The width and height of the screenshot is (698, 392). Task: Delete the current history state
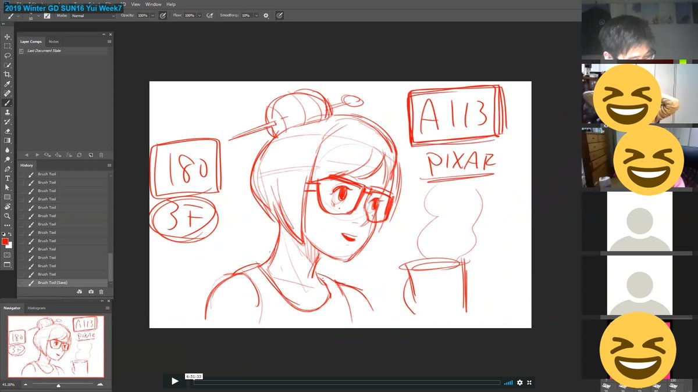(x=101, y=292)
